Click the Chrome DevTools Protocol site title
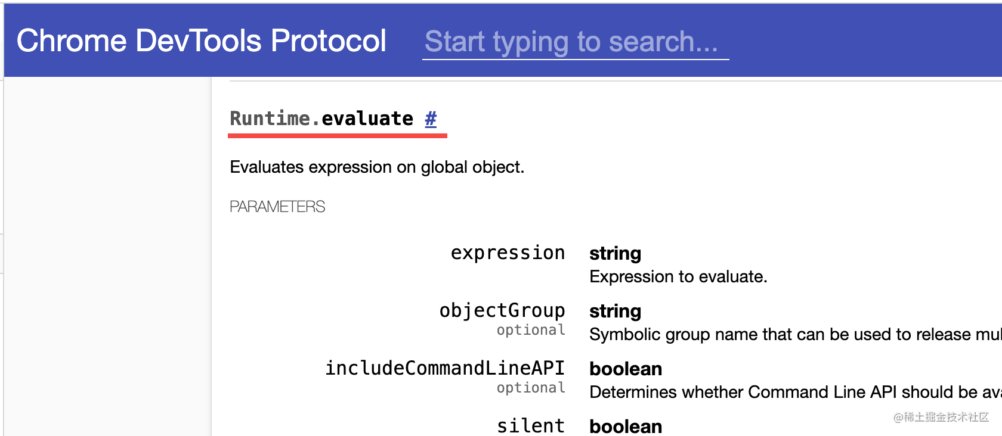Image resolution: width=1002 pixels, height=436 pixels. [x=201, y=41]
